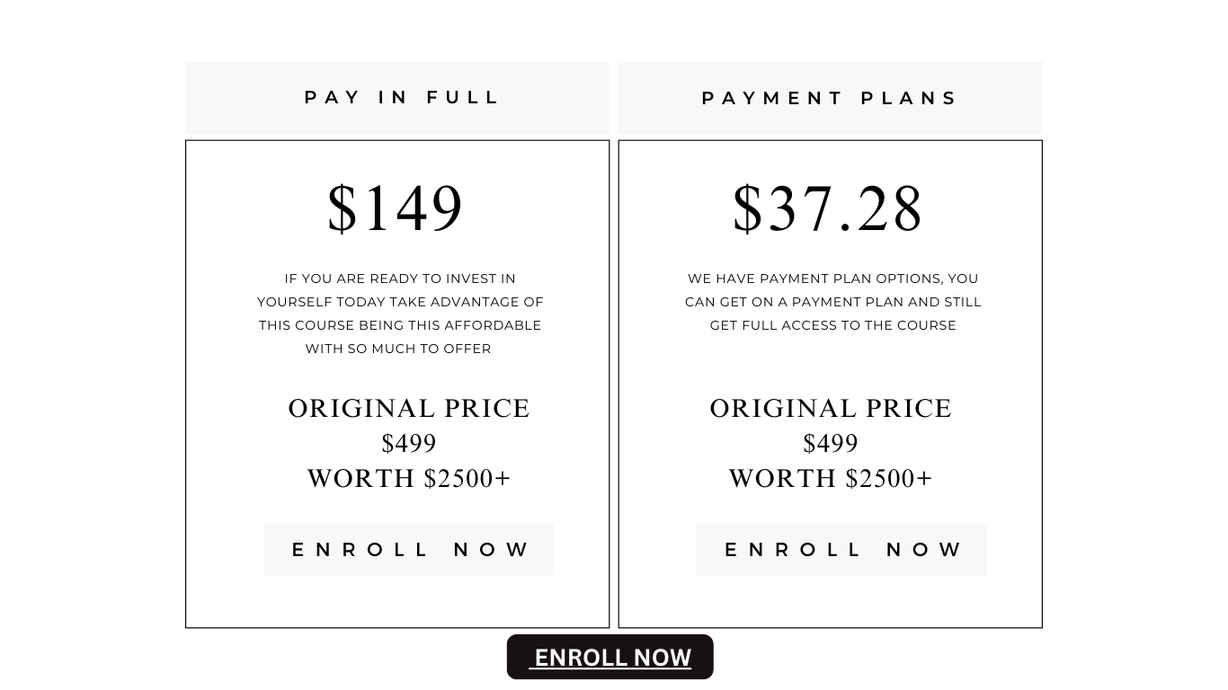Click Original Price heading under $37.28
The height and width of the screenshot is (690, 1228).
831,409
